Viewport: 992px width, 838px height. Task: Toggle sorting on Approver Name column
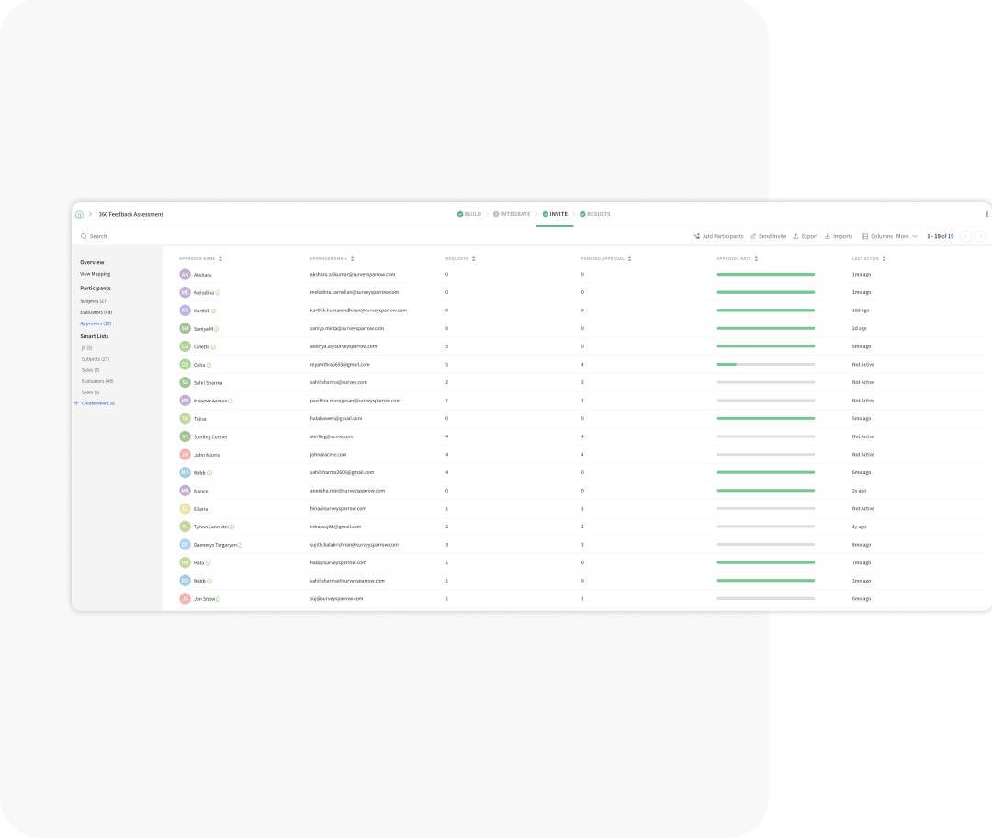[220, 258]
